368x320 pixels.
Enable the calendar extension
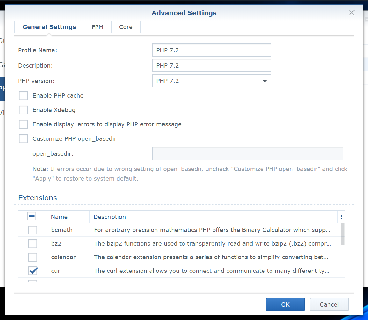point(32,257)
